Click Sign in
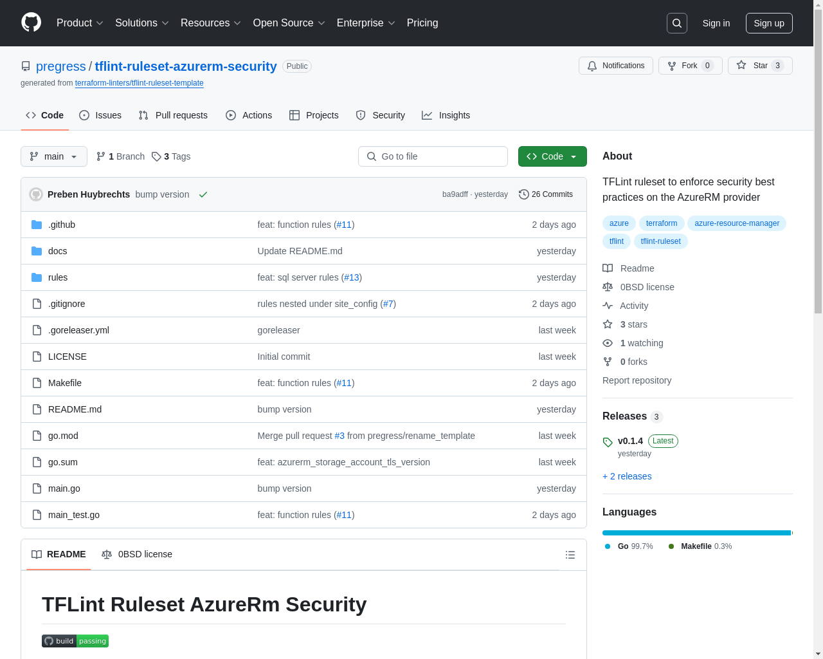The height and width of the screenshot is (659, 823). pyautogui.click(x=716, y=23)
